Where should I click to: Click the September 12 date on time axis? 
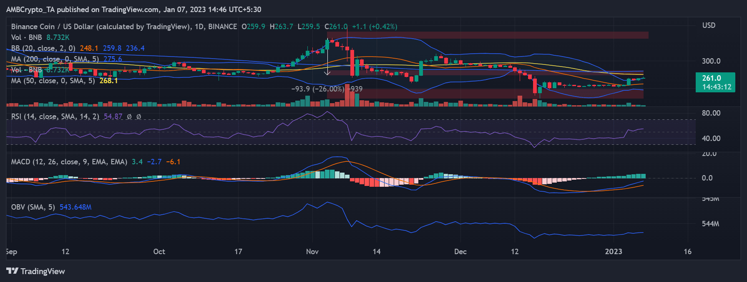[x=65, y=252]
